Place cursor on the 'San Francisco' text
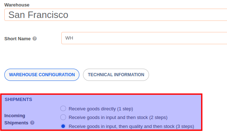Image resolution: width=227 pixels, height=133 pixels. pos(38,15)
